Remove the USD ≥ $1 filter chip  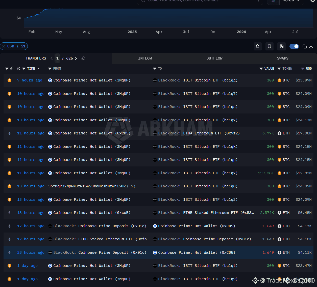pos(4,46)
